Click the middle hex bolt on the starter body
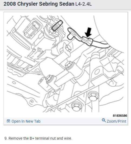 [69, 65]
